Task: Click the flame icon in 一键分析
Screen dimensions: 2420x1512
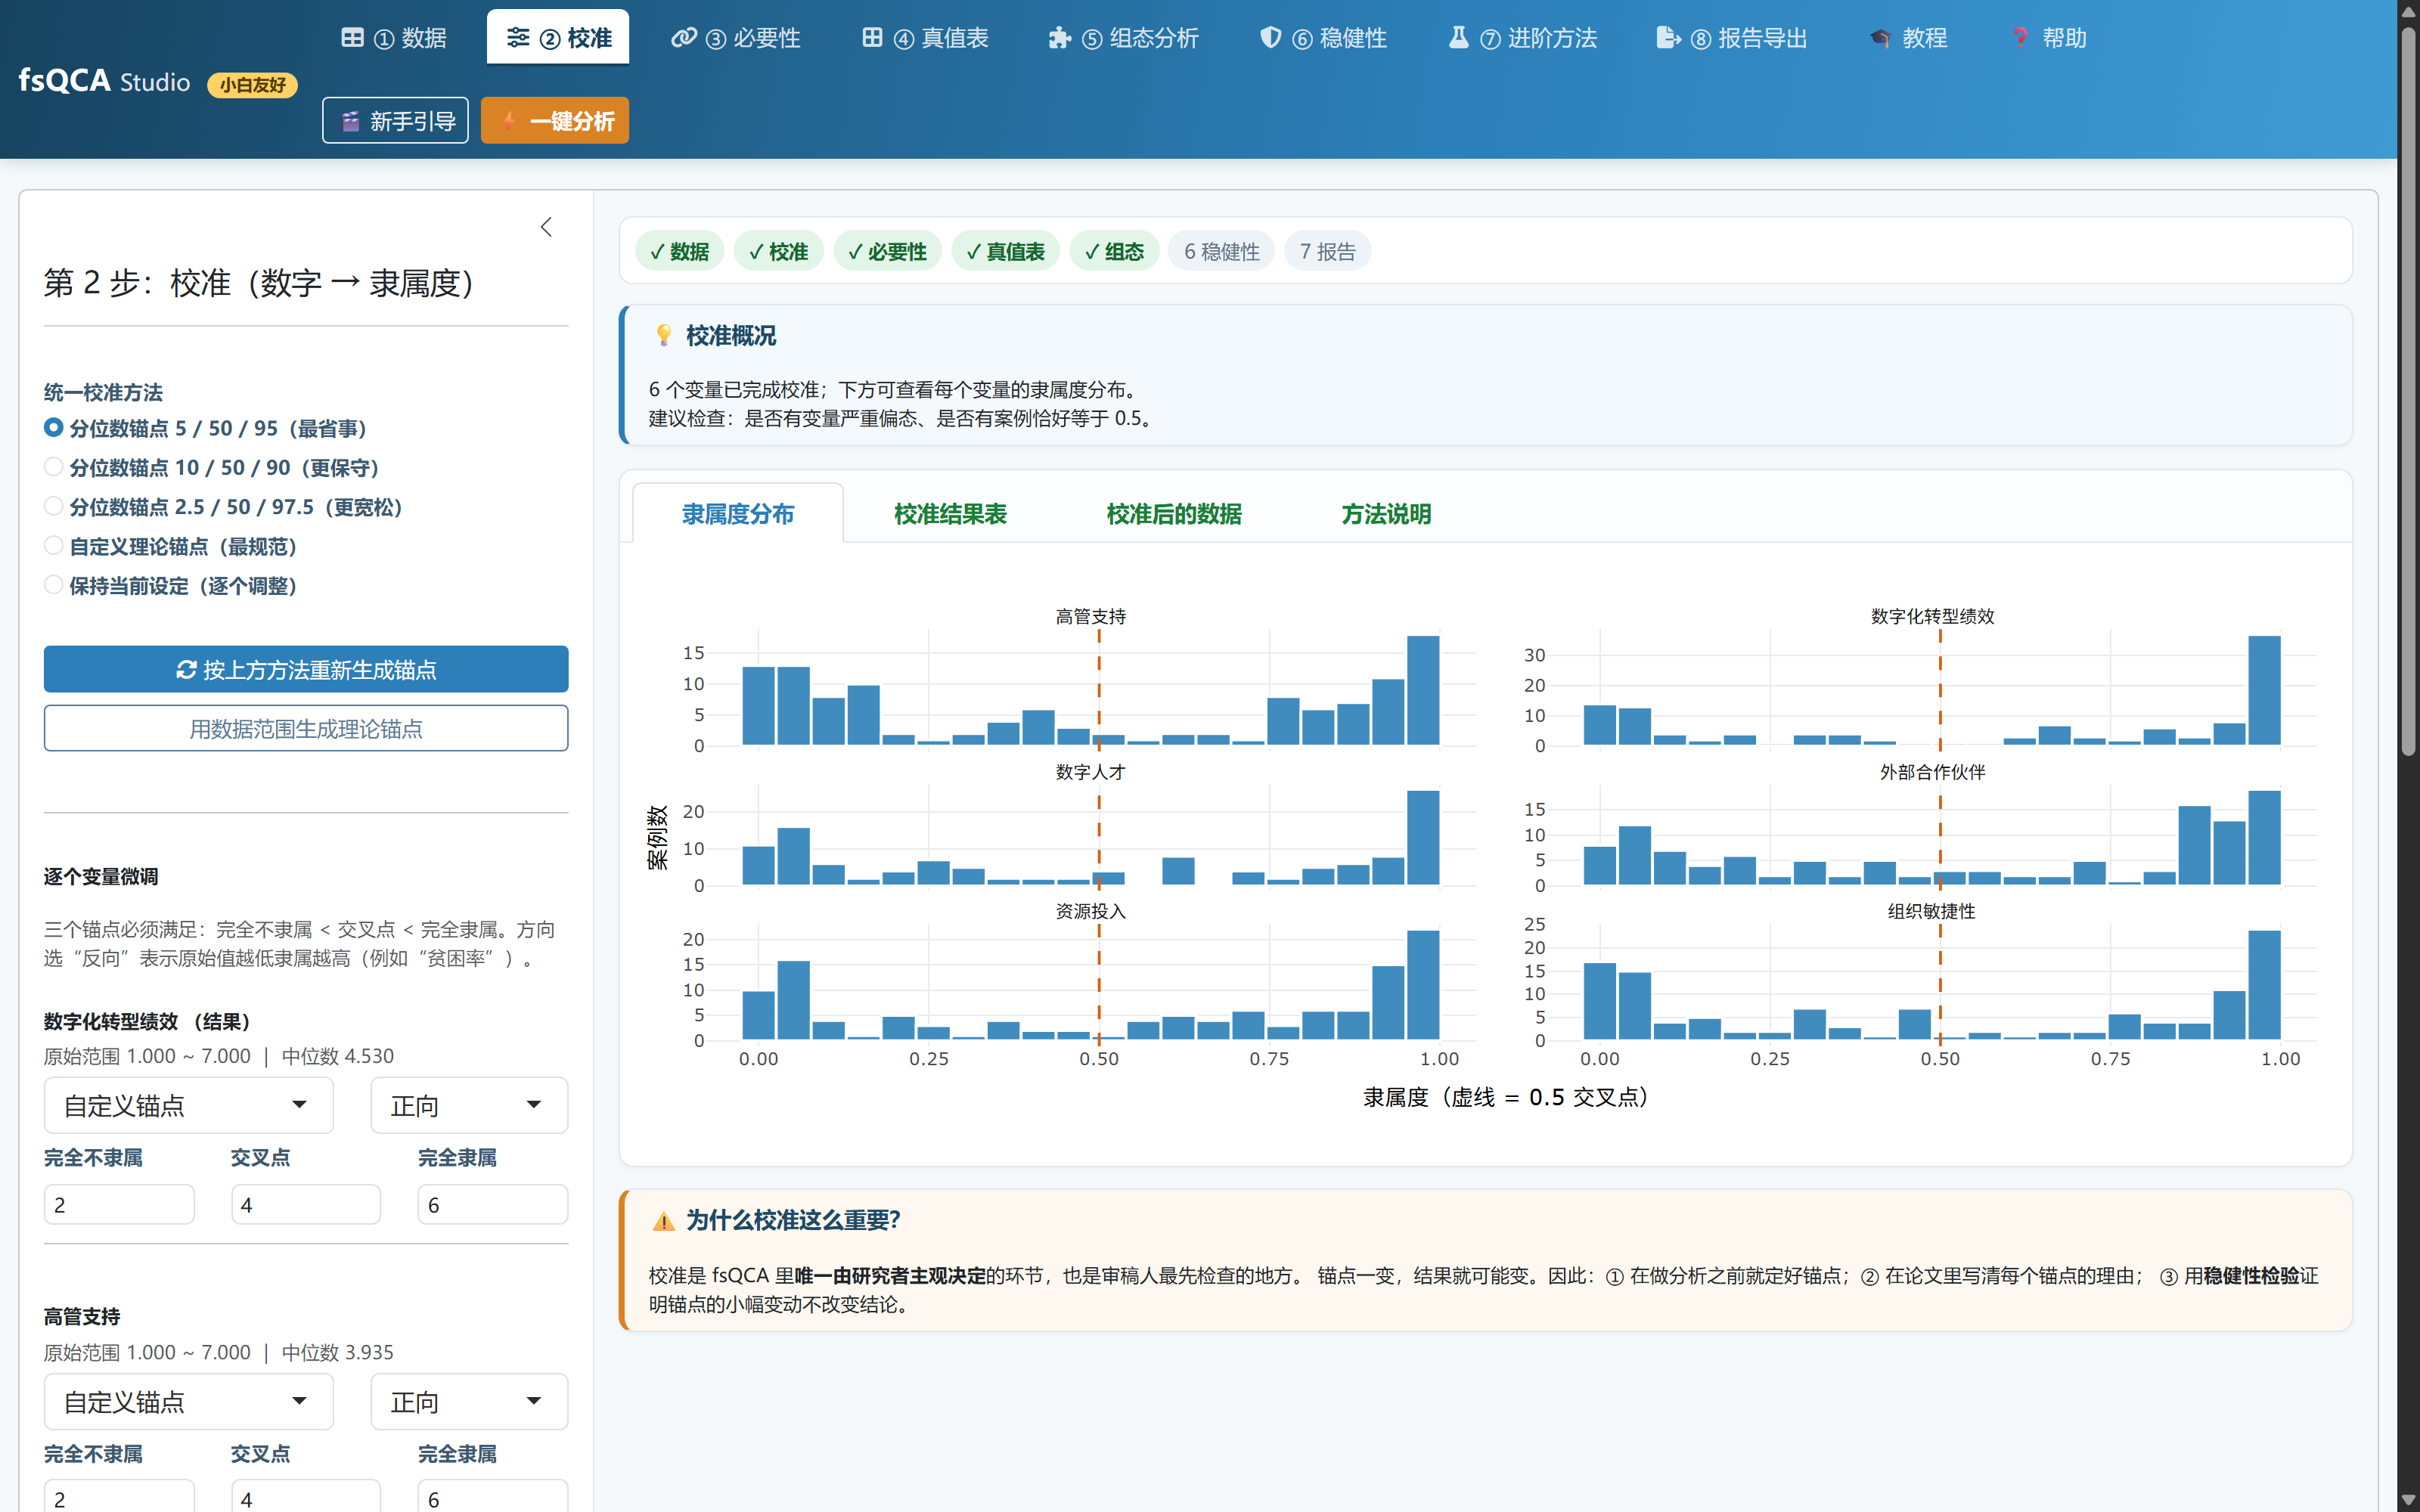Action: pos(509,121)
